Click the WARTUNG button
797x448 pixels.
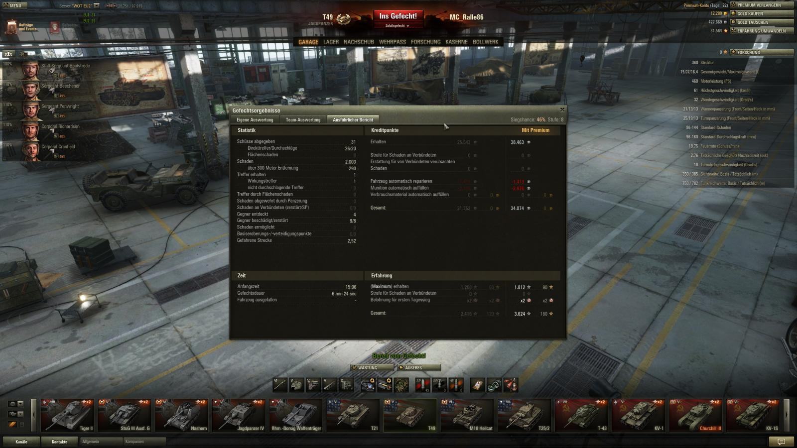point(372,368)
